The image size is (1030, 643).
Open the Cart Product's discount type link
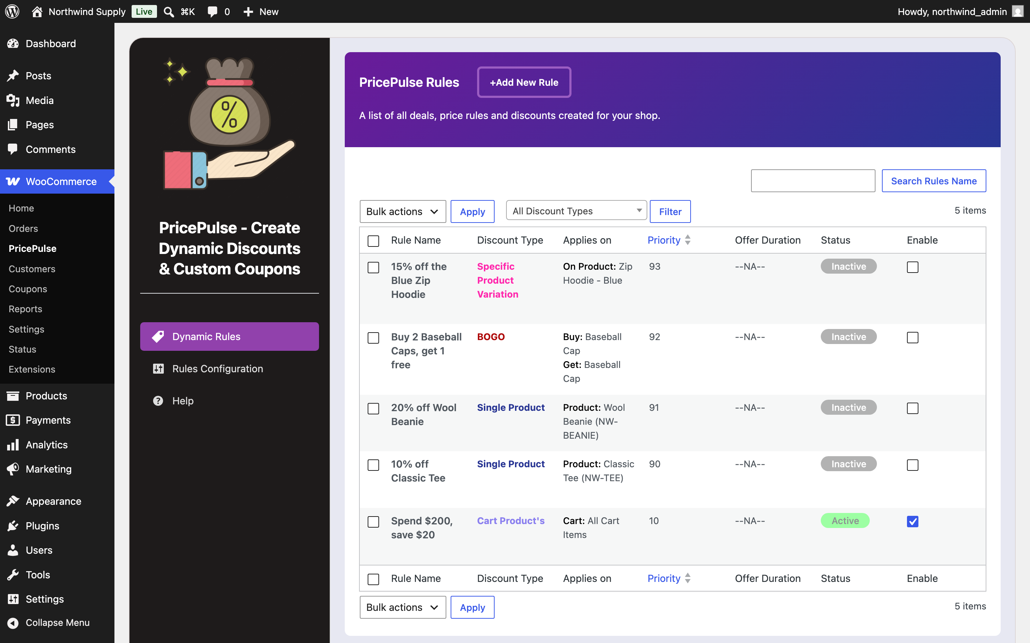click(x=511, y=520)
